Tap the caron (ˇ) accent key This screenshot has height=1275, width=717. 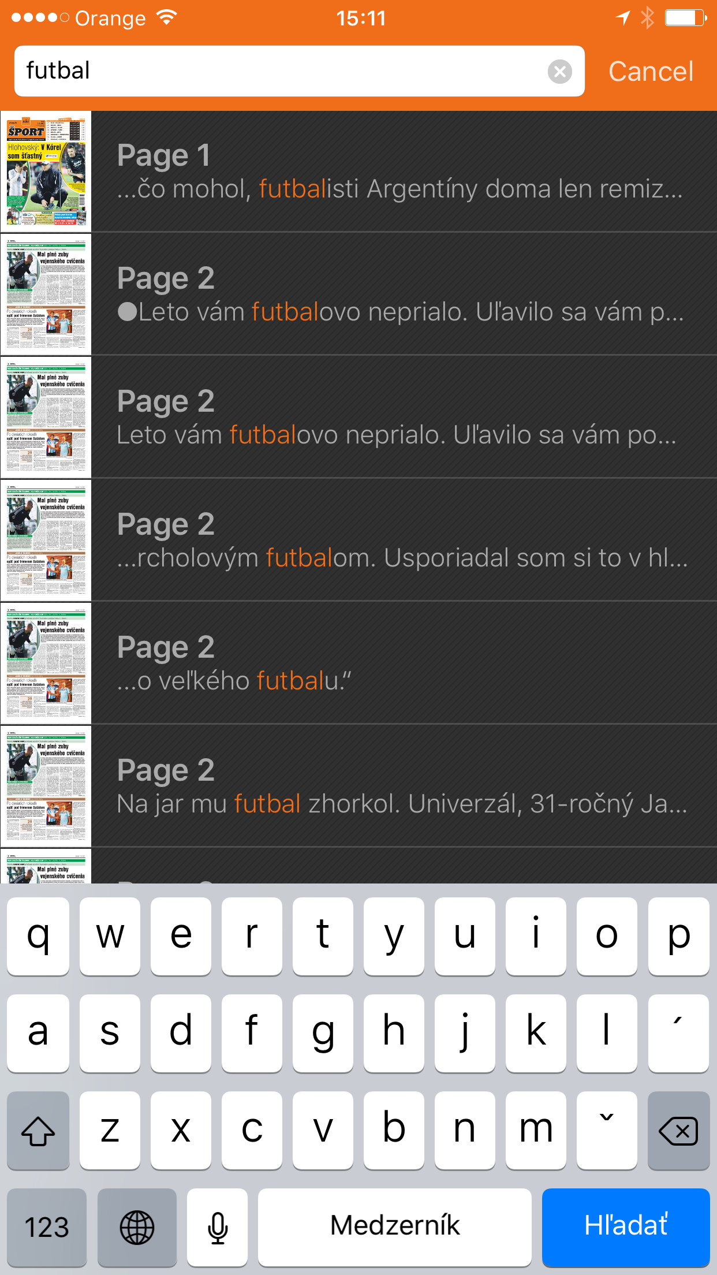point(607,1130)
